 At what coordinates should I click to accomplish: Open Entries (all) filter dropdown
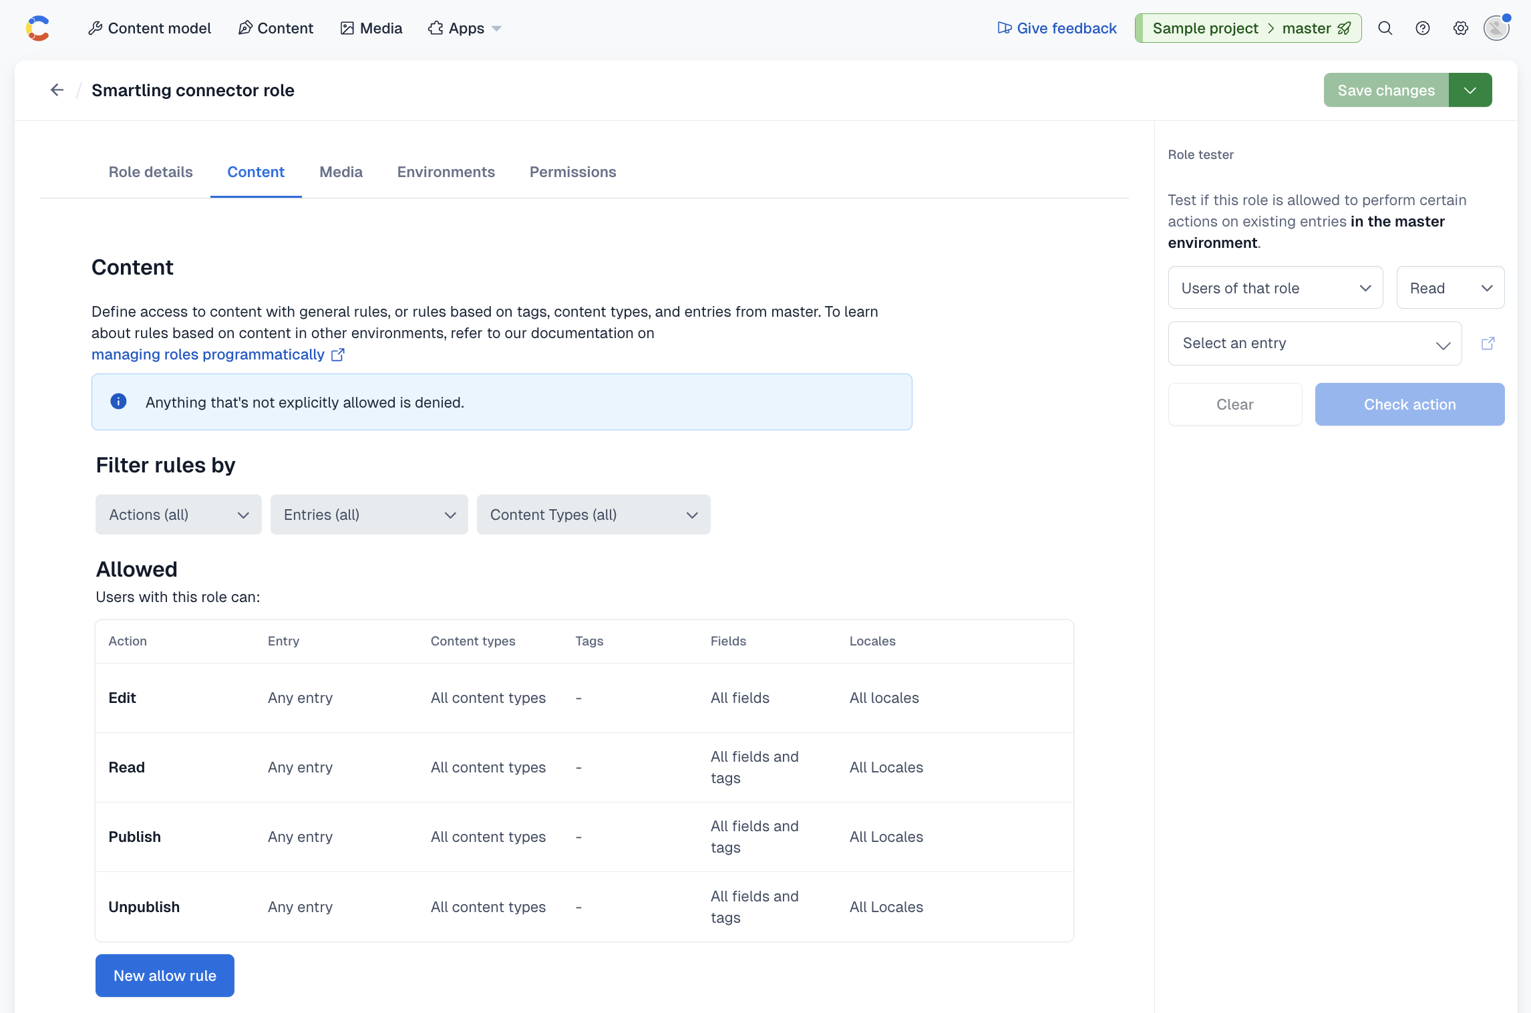pos(369,515)
